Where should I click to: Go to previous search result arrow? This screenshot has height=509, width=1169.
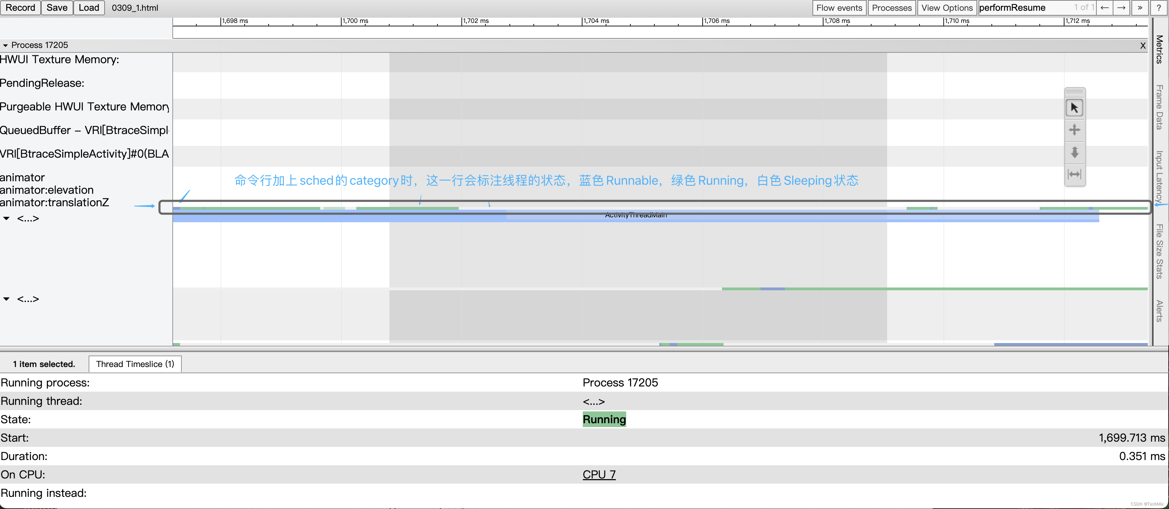(x=1105, y=8)
